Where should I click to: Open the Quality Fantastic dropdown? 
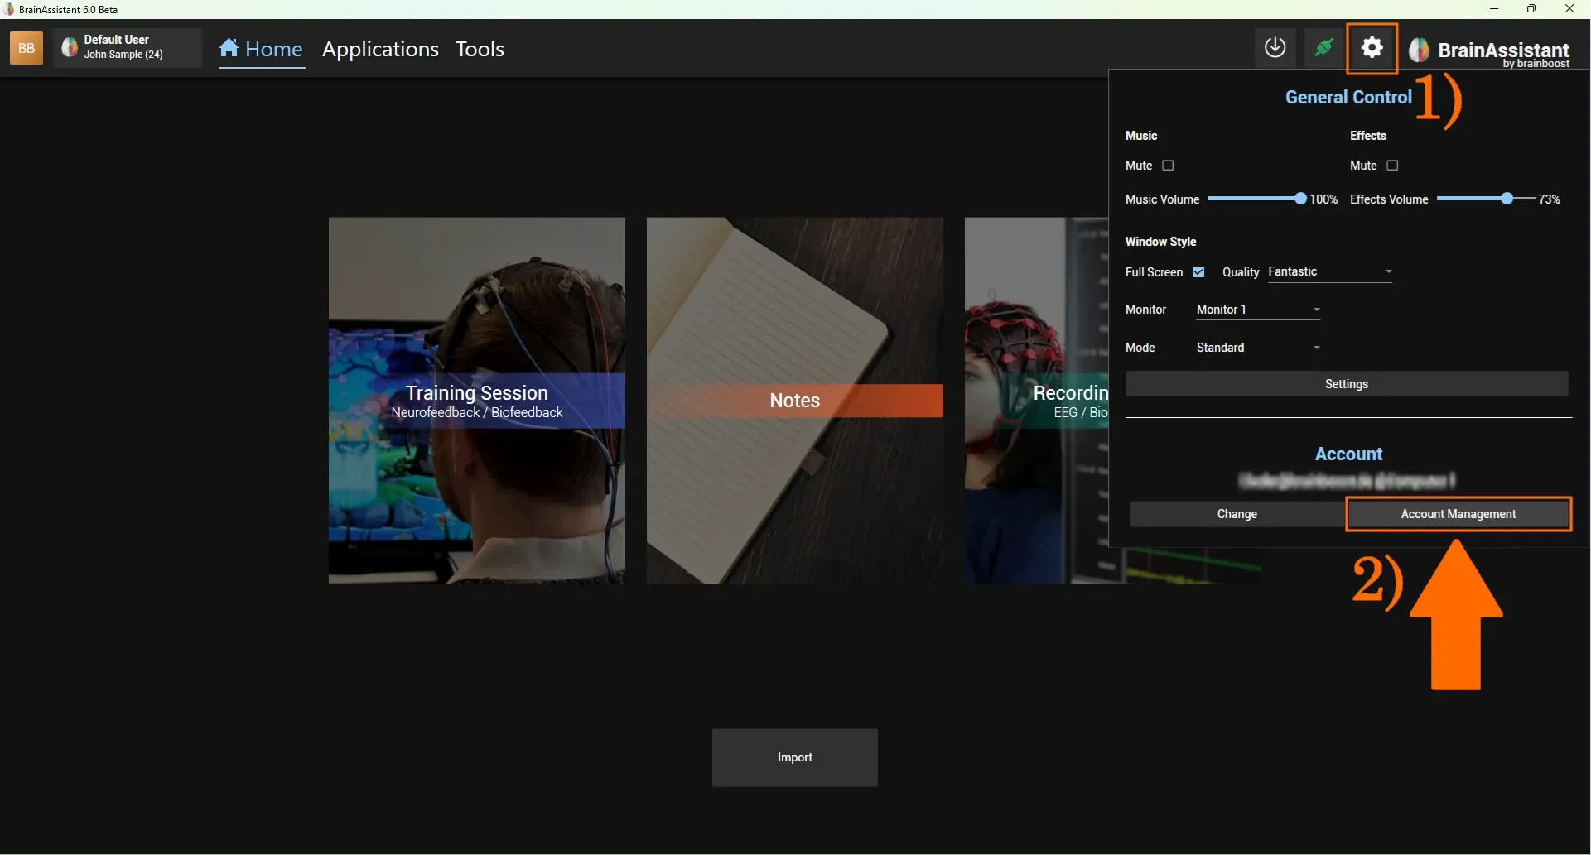pyautogui.click(x=1330, y=272)
